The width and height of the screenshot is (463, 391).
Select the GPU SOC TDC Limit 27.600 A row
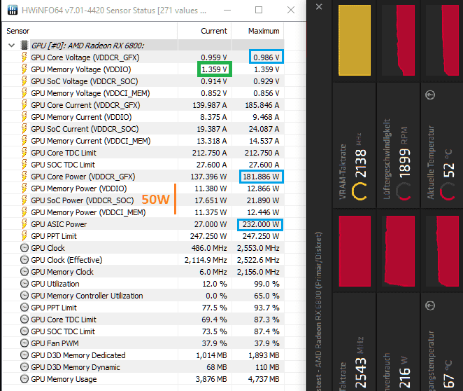tap(143, 165)
